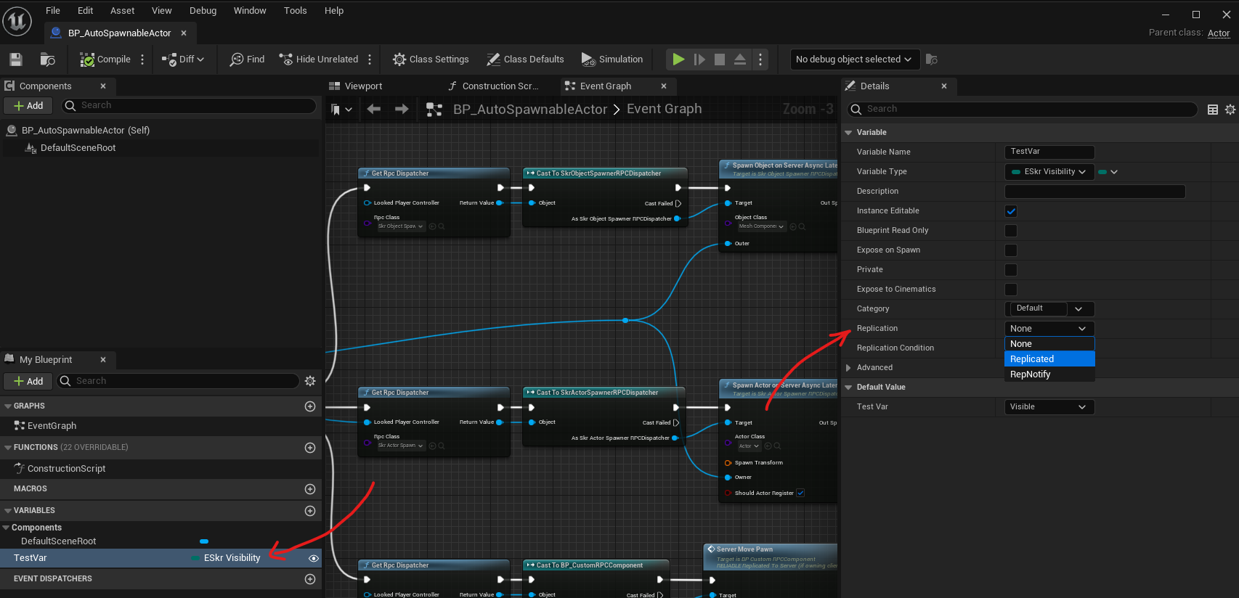Viewport: 1239px width, 598px height.
Task: Collapse the Default Value section
Action: pyautogui.click(x=848, y=388)
